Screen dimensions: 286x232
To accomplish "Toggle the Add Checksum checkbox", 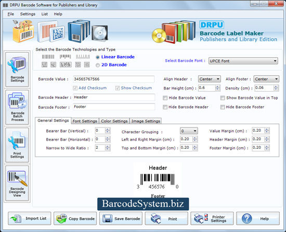I will [x=75, y=88].
